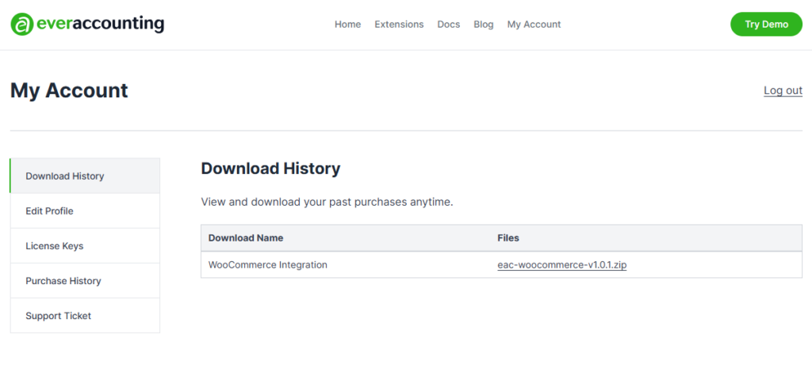Go to Support Ticket tab
This screenshot has width=812, height=391.
coord(85,316)
